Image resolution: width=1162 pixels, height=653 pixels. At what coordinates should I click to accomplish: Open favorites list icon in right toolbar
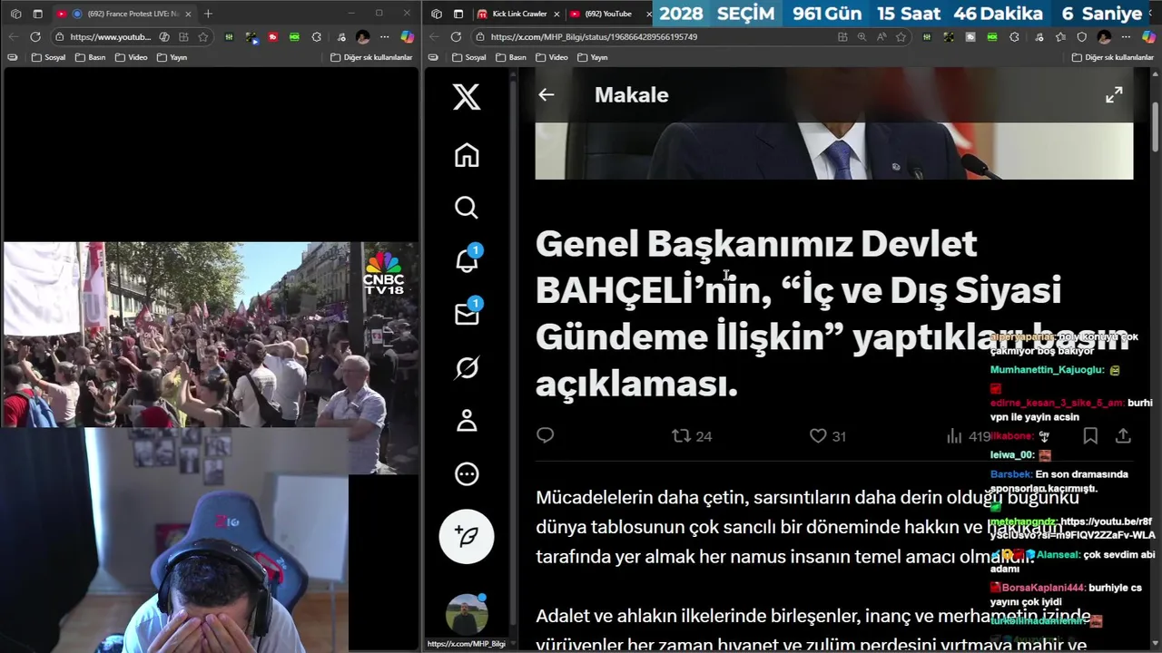(x=1060, y=37)
